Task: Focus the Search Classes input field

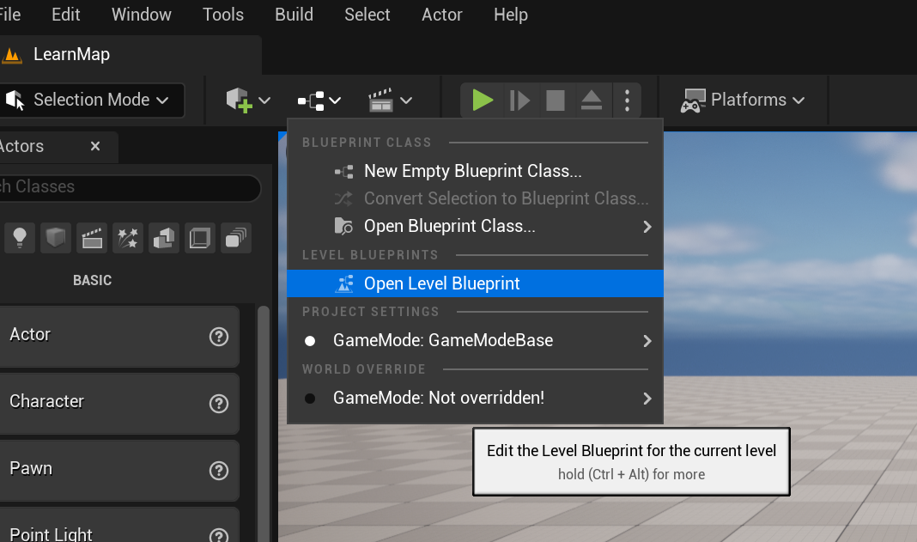Action: [130, 187]
